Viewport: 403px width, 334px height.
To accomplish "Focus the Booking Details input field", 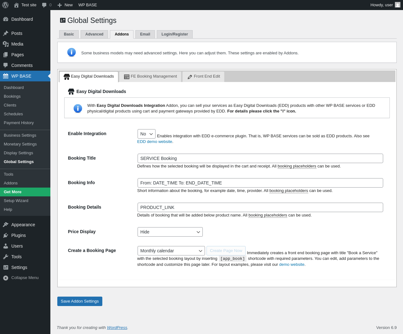I will pyautogui.click(x=260, y=207).
